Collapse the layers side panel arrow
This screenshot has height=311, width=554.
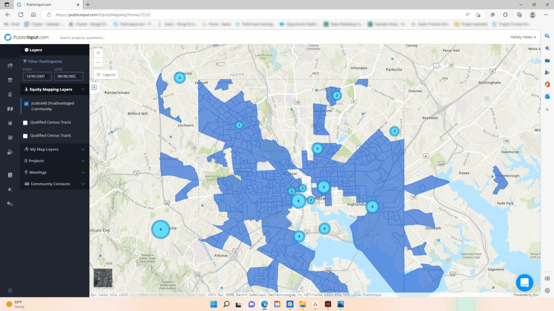tap(94, 87)
